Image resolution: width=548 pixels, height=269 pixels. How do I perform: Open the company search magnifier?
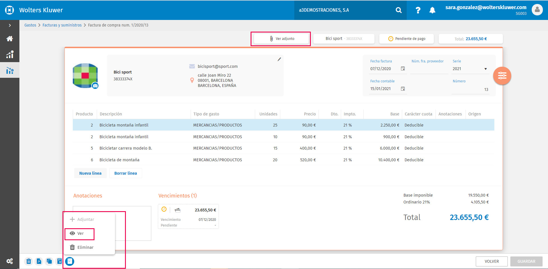pyautogui.click(x=399, y=10)
